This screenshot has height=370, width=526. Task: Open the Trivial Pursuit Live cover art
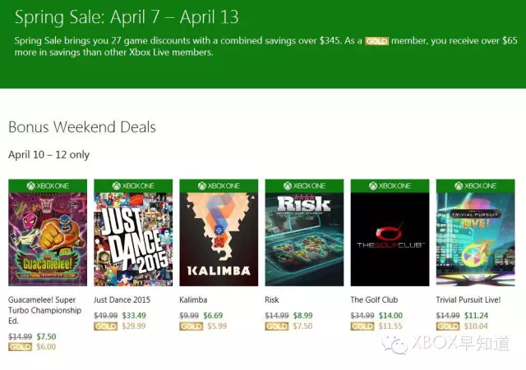click(475, 240)
